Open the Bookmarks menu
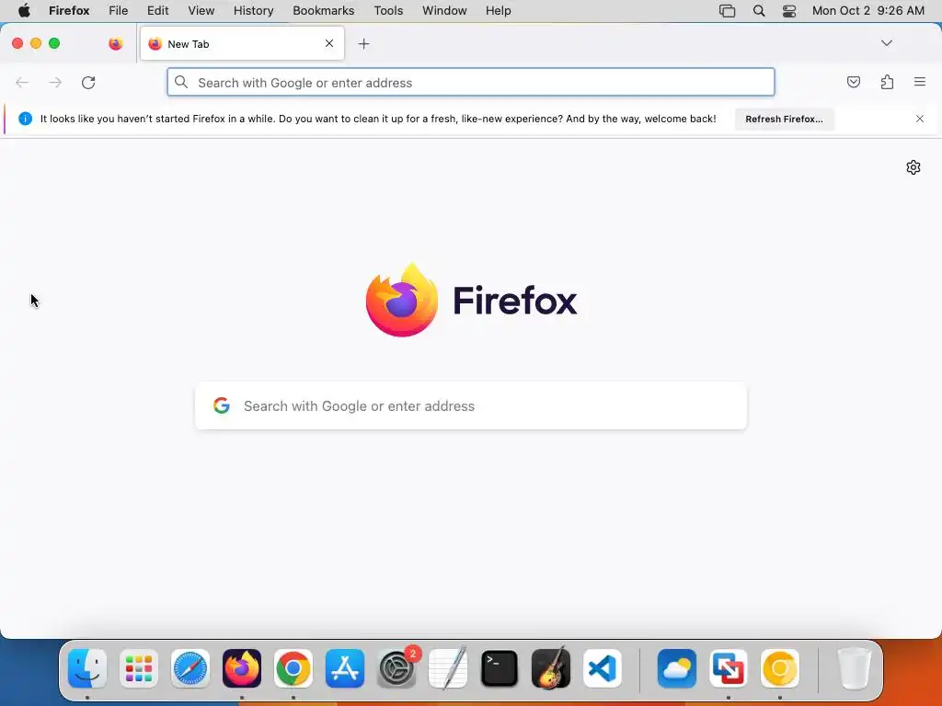Screen dimensions: 942x706 [x=324, y=11]
